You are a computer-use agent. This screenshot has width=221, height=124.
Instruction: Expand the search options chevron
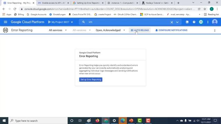(177, 22)
